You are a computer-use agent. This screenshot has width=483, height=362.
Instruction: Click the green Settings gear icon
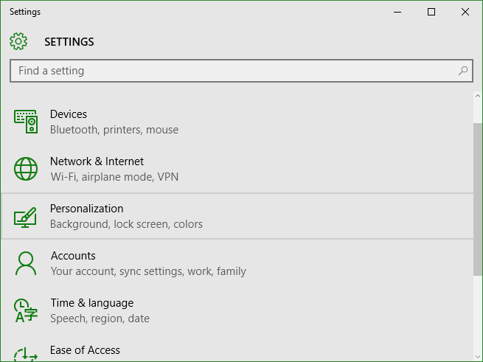pos(18,41)
